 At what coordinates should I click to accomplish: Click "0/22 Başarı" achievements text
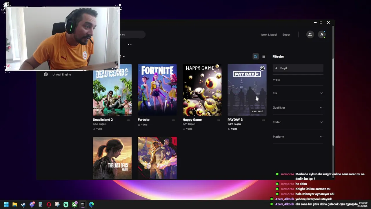click(x=234, y=124)
